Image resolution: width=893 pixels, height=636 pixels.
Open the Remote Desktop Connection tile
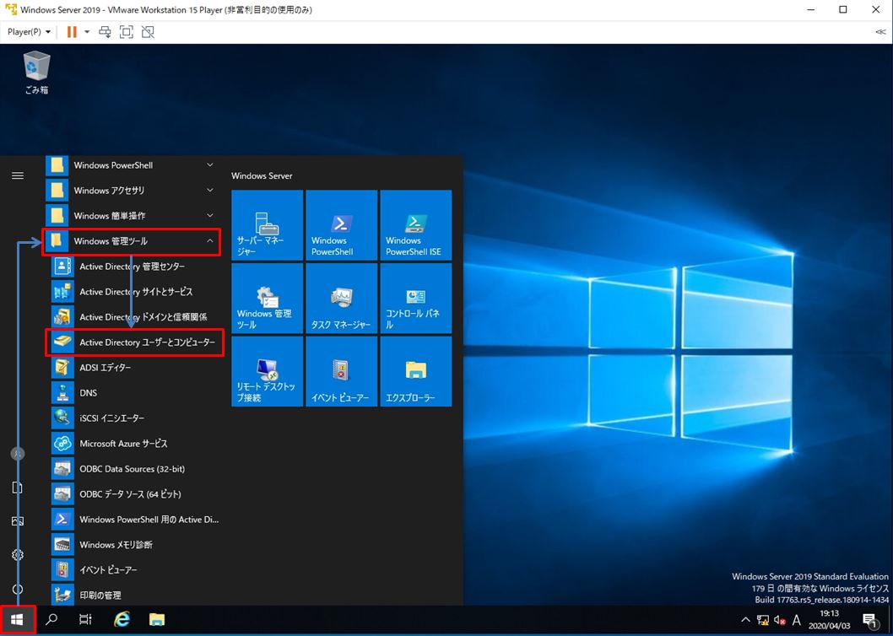(267, 371)
